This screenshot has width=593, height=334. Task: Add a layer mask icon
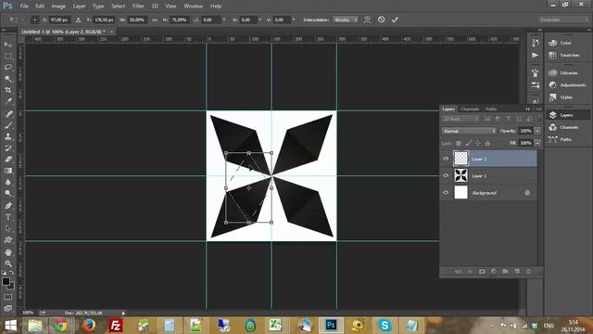click(x=482, y=271)
